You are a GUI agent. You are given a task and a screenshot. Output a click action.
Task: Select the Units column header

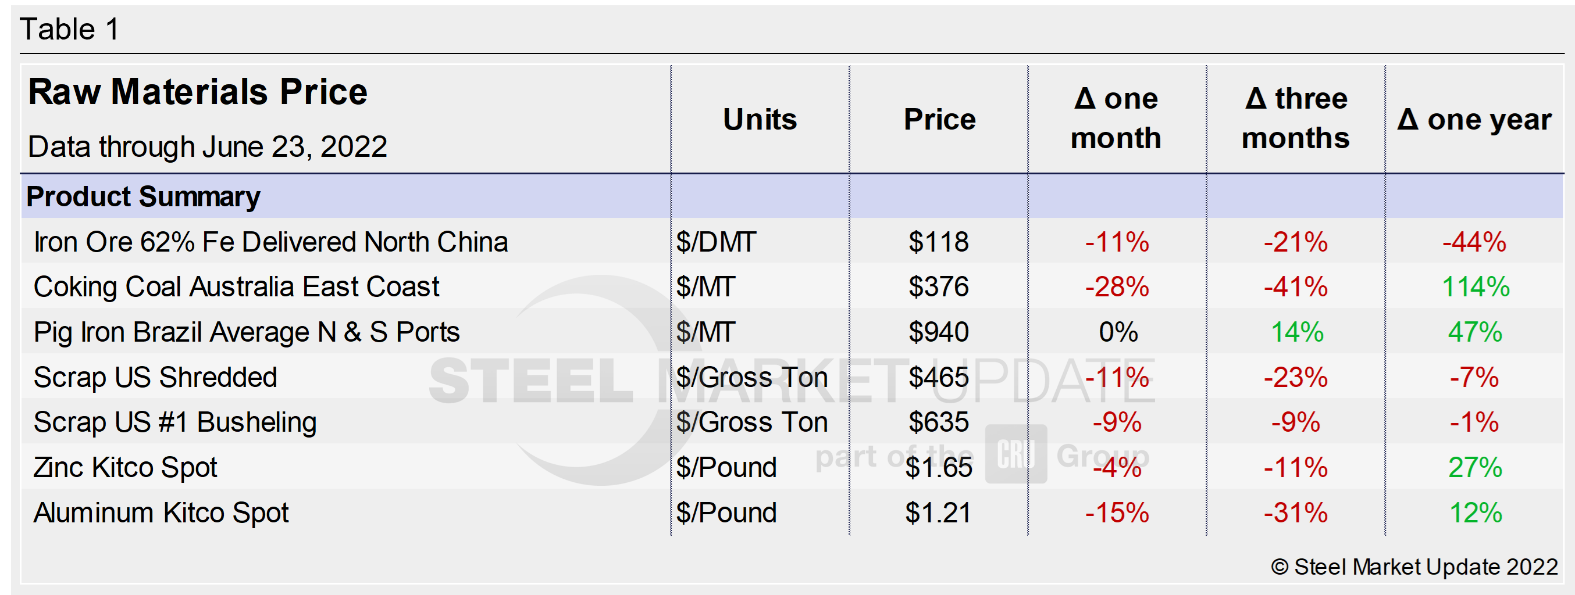click(x=760, y=119)
